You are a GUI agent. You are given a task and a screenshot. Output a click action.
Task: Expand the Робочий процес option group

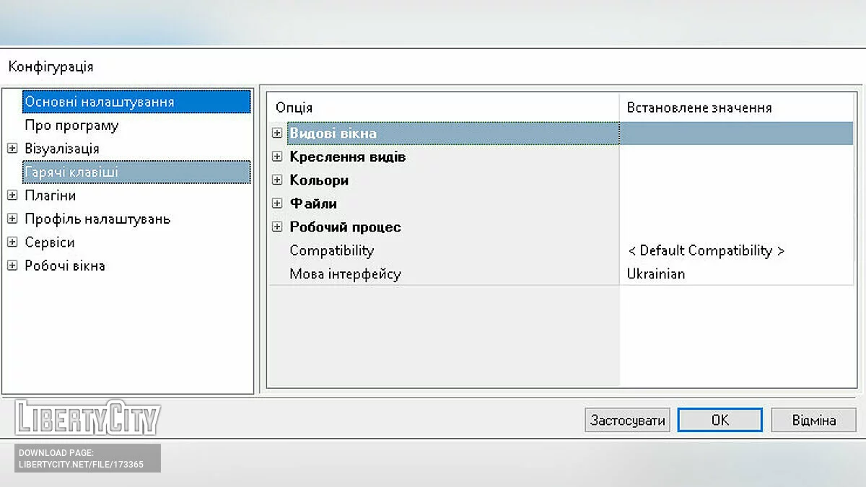tap(278, 226)
